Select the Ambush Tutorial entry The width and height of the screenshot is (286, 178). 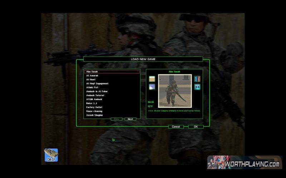[x=95, y=95]
